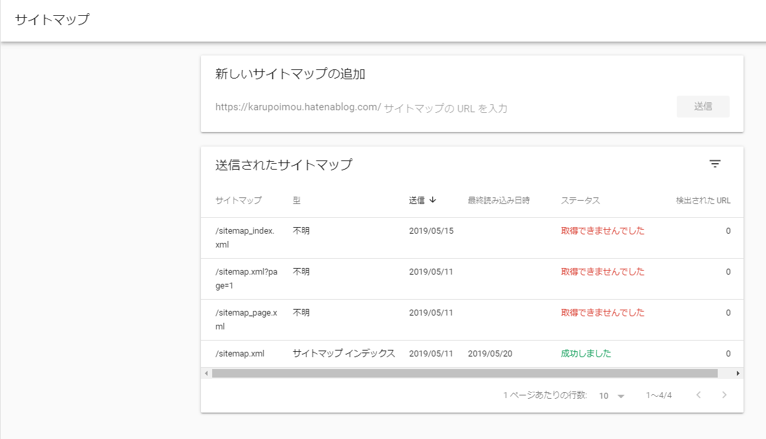The image size is (766, 439).
Task: Click the 検出された URL column header
Action: tap(703, 201)
